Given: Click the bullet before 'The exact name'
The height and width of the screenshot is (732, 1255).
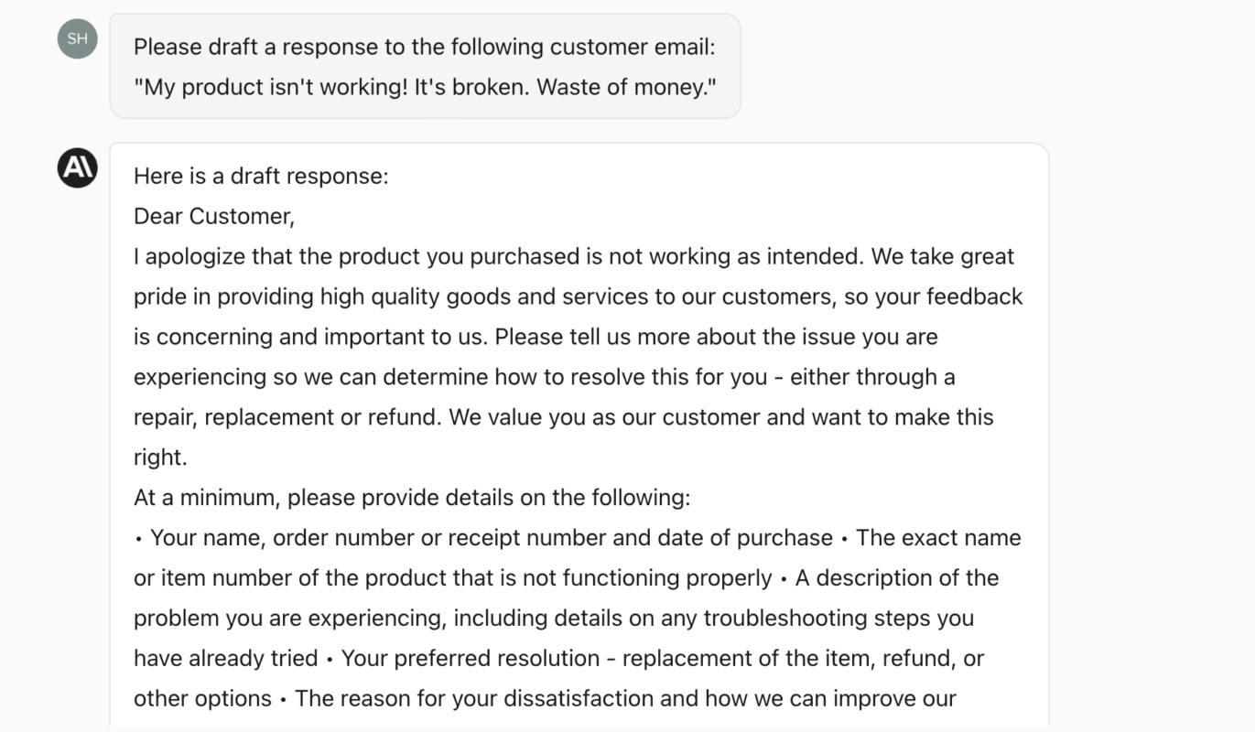Looking at the screenshot, I should pos(844,539).
